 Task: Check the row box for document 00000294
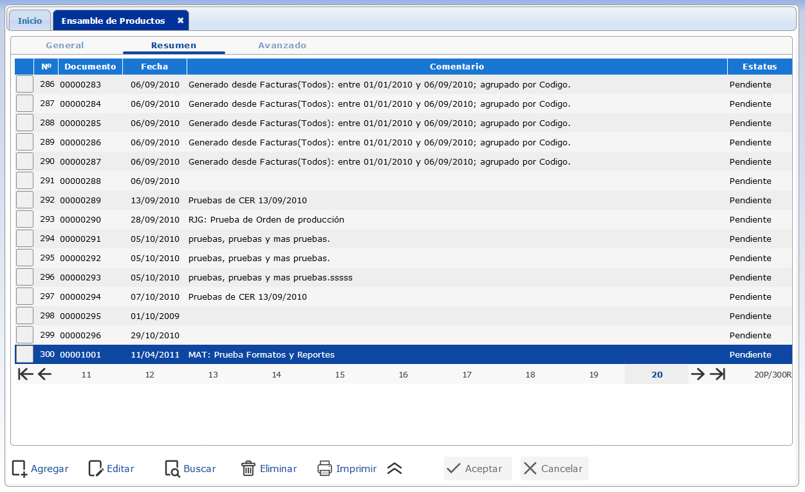tap(24, 296)
